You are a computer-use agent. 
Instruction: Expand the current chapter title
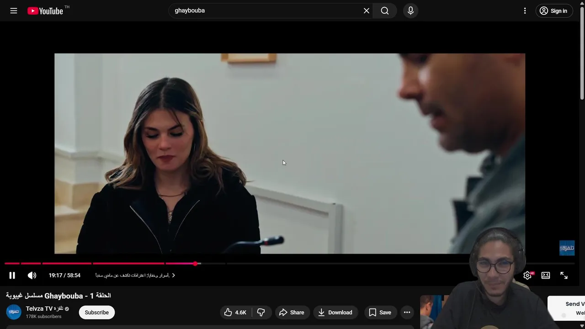coord(135,275)
